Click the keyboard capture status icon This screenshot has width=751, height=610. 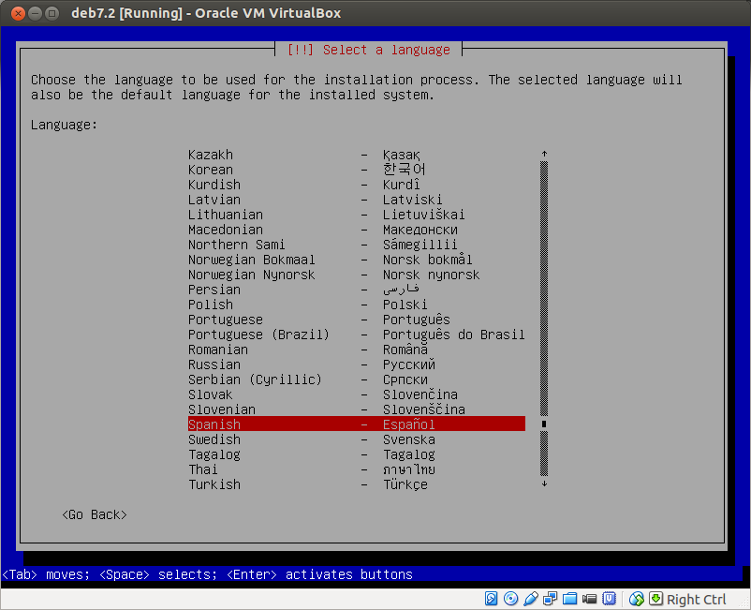point(655,599)
